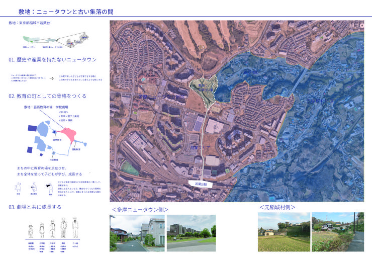Click the small Tokyo location map diagram
This screenshot has width=372, height=263.
56,40
